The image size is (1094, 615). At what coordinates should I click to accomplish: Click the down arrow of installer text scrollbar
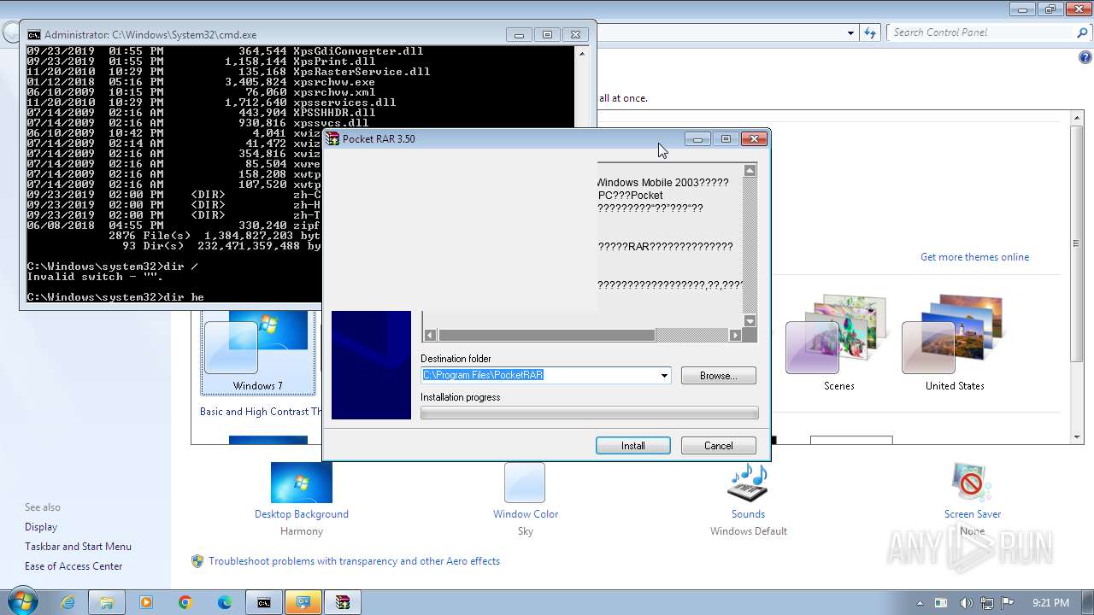pos(750,321)
